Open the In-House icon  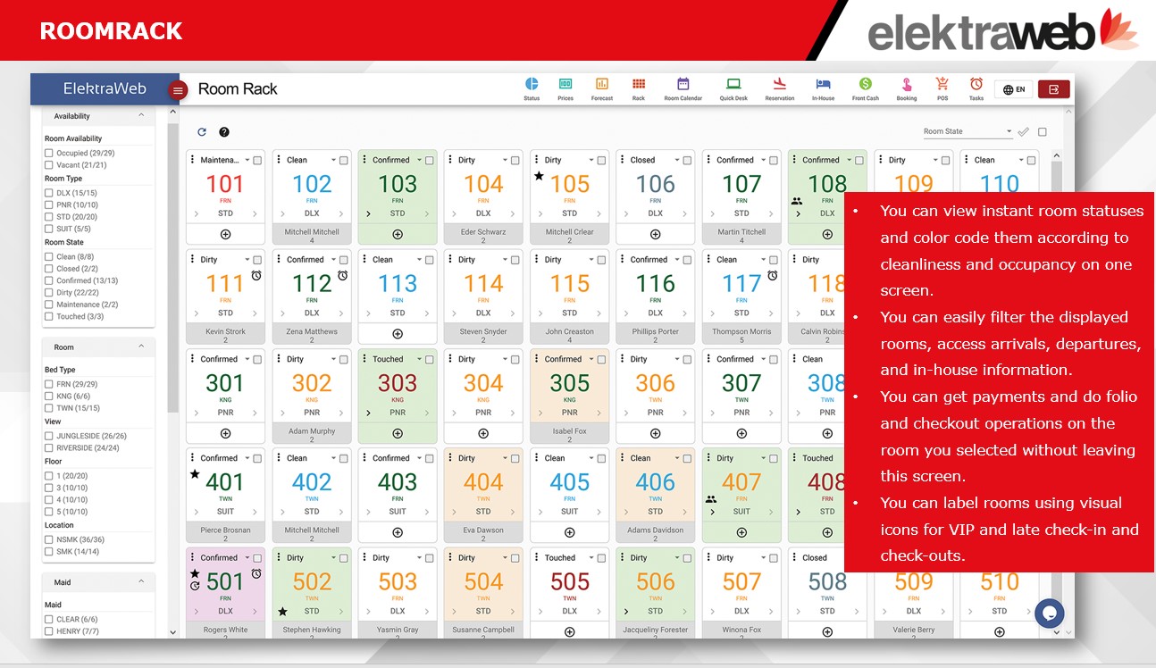(824, 82)
